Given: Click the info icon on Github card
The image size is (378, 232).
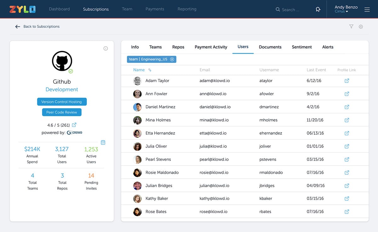Looking at the screenshot, I should [x=106, y=48].
